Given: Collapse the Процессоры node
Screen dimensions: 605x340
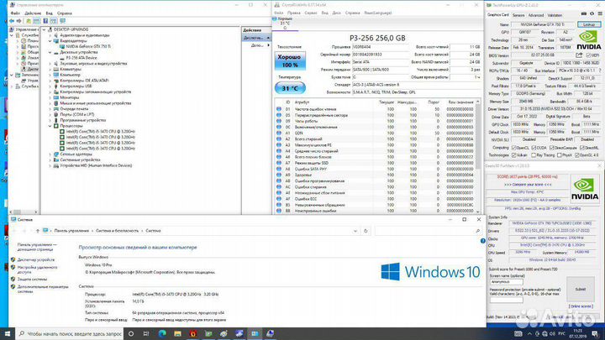Looking at the screenshot, I should [x=50, y=126].
